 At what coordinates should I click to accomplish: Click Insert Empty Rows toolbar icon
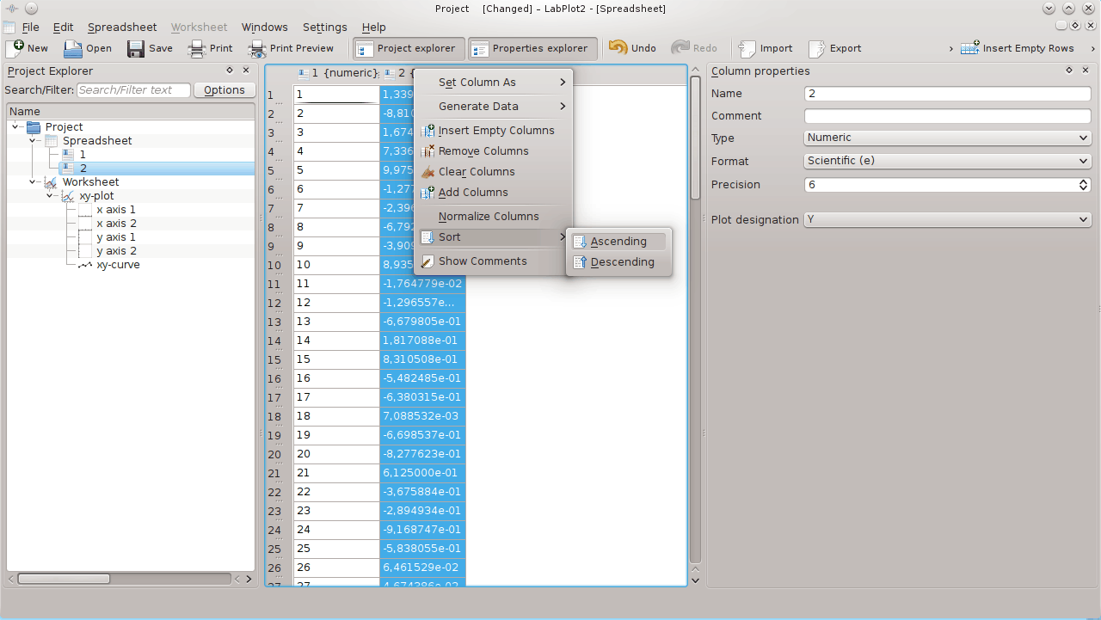click(970, 48)
